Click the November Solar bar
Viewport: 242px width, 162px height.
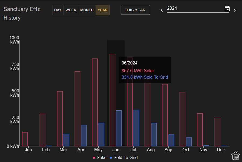200,130
